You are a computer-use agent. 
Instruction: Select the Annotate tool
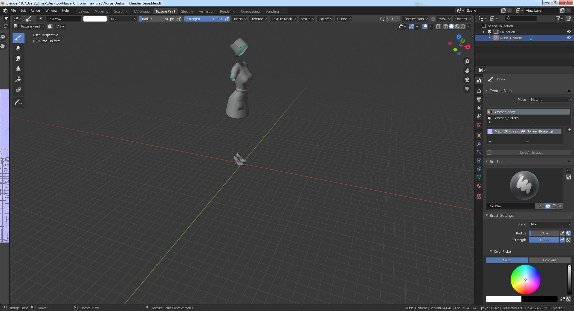(18, 102)
